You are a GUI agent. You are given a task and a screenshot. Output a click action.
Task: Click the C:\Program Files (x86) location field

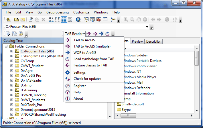coord(77,27)
